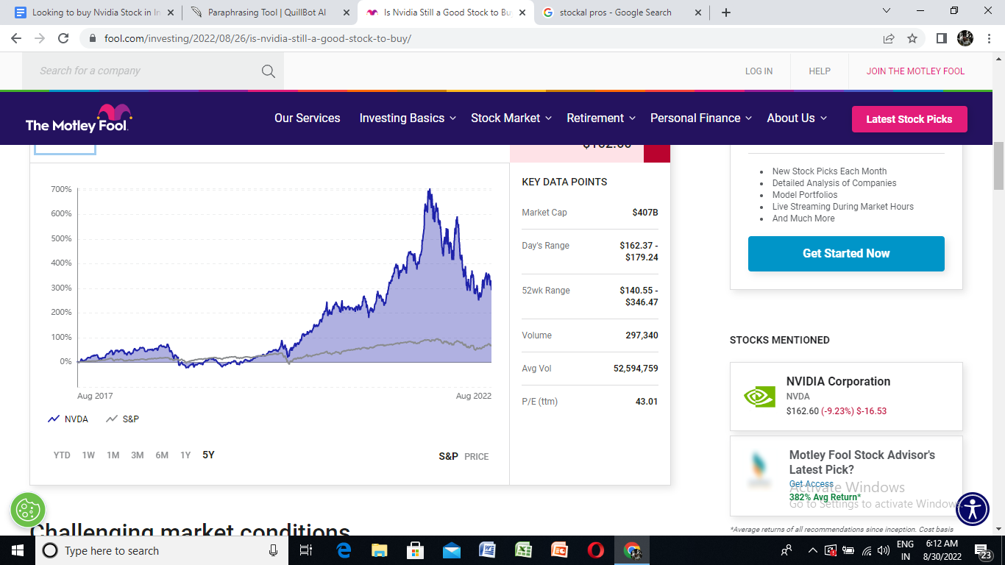Select the 1W chart range
The width and height of the screenshot is (1005, 565).
(88, 455)
